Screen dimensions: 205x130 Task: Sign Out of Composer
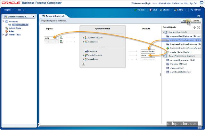[x=193, y=3]
